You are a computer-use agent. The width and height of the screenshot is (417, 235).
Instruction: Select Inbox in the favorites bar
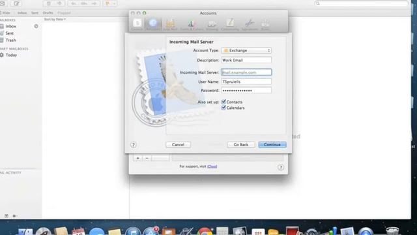click(x=22, y=13)
